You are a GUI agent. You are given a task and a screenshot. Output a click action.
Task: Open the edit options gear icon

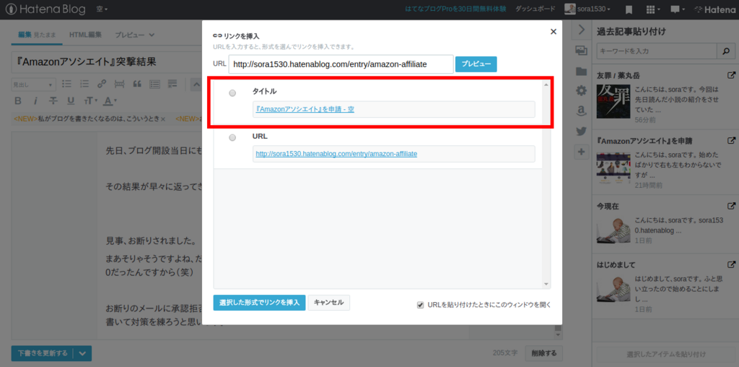point(581,91)
